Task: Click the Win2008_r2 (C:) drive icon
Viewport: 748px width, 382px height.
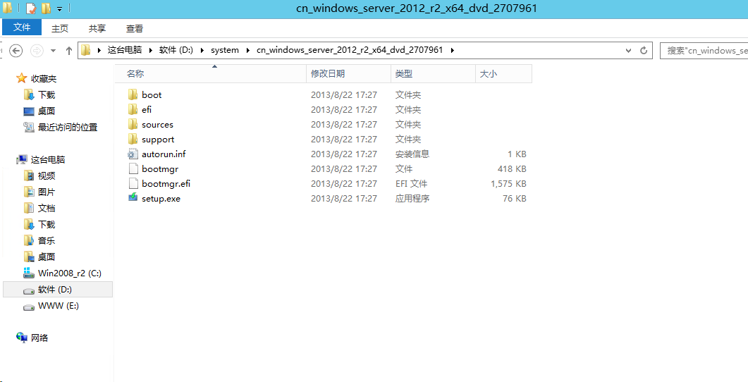Action: (29, 273)
